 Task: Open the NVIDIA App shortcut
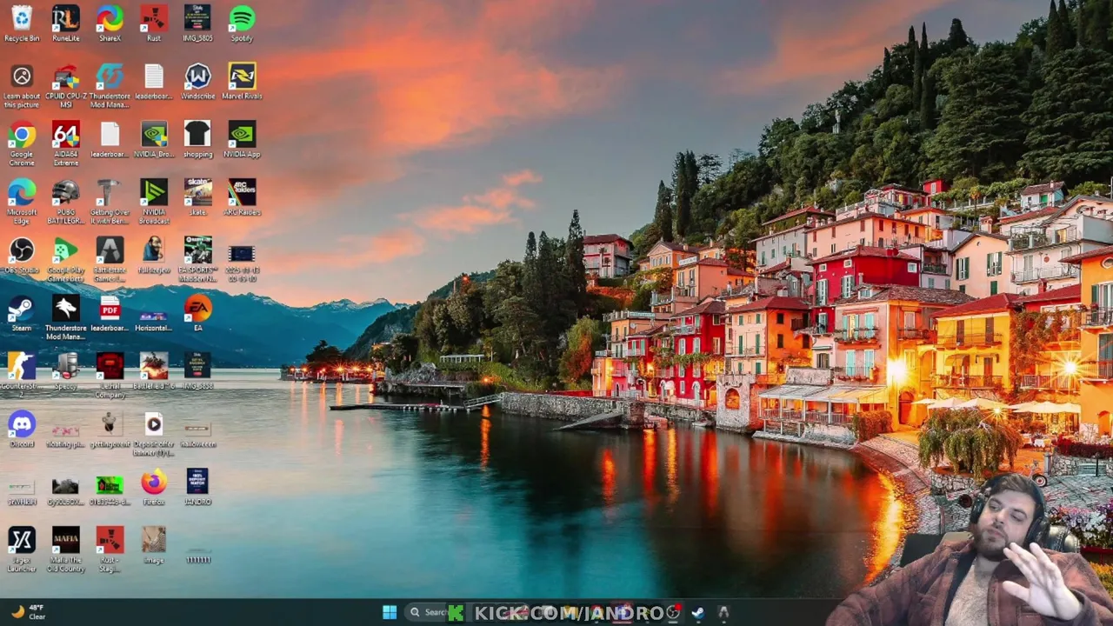(x=242, y=139)
